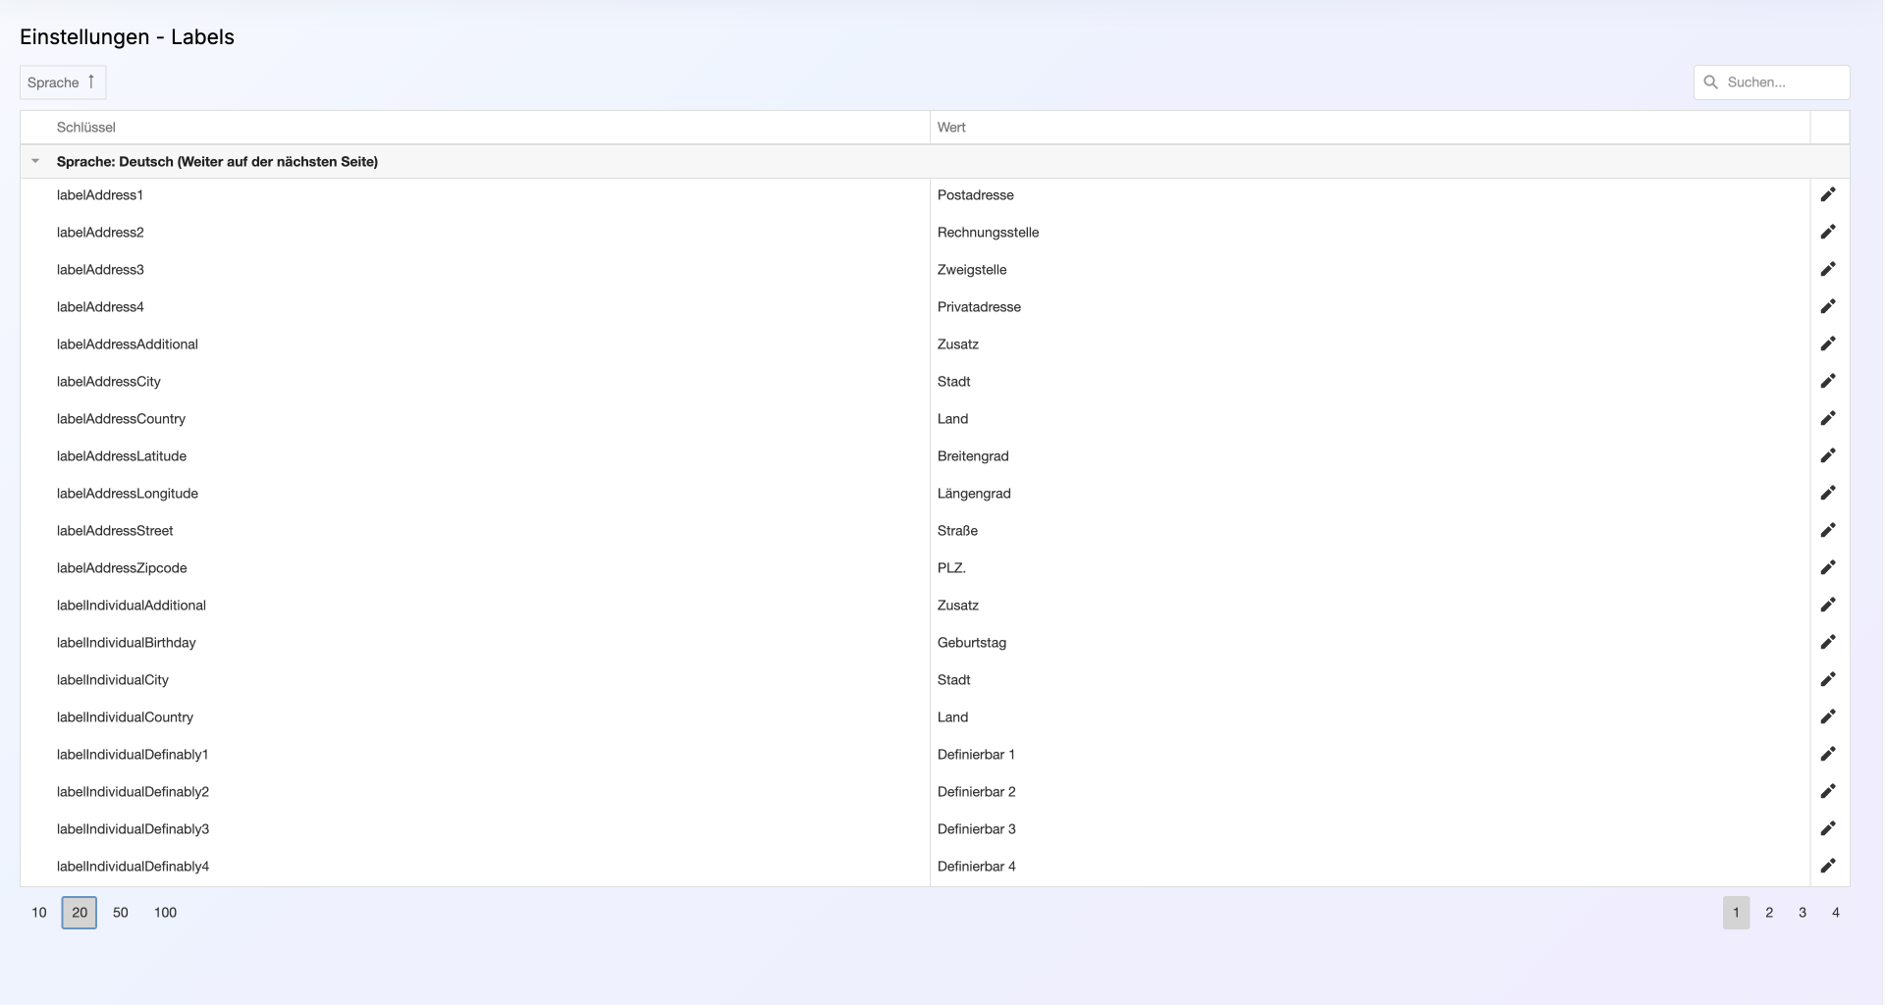Edit the PLZ. label value

tap(1827, 568)
